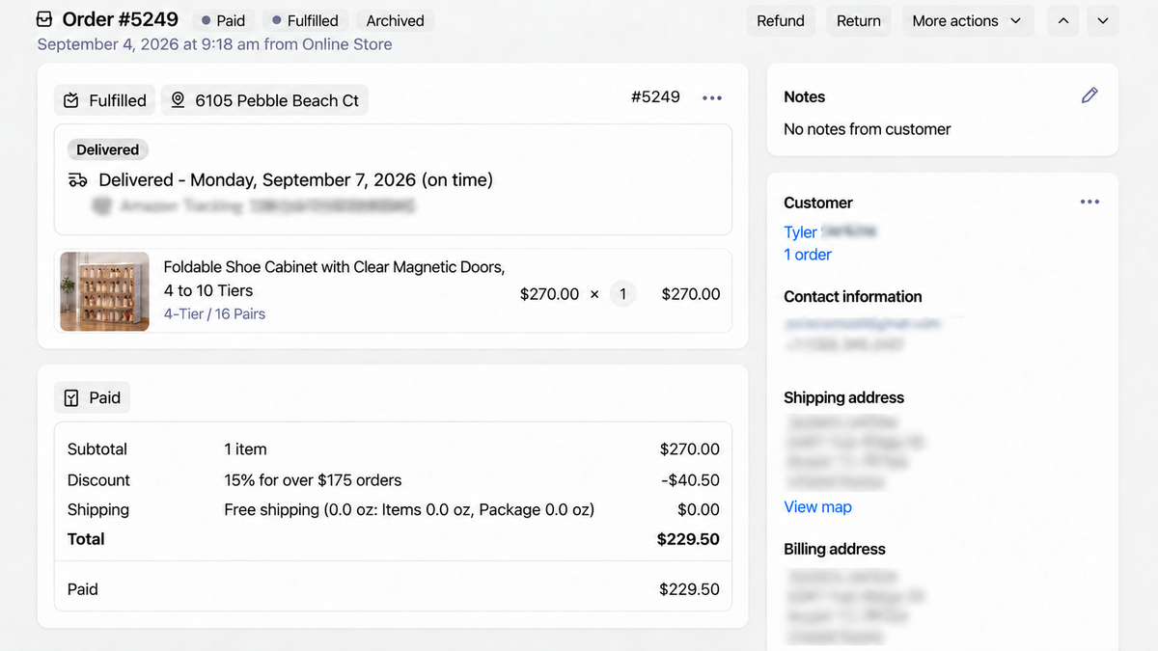Viewport: 1158px width, 651px height.
Task: Click the $0.00 shipping amount
Action: pyautogui.click(x=699, y=510)
